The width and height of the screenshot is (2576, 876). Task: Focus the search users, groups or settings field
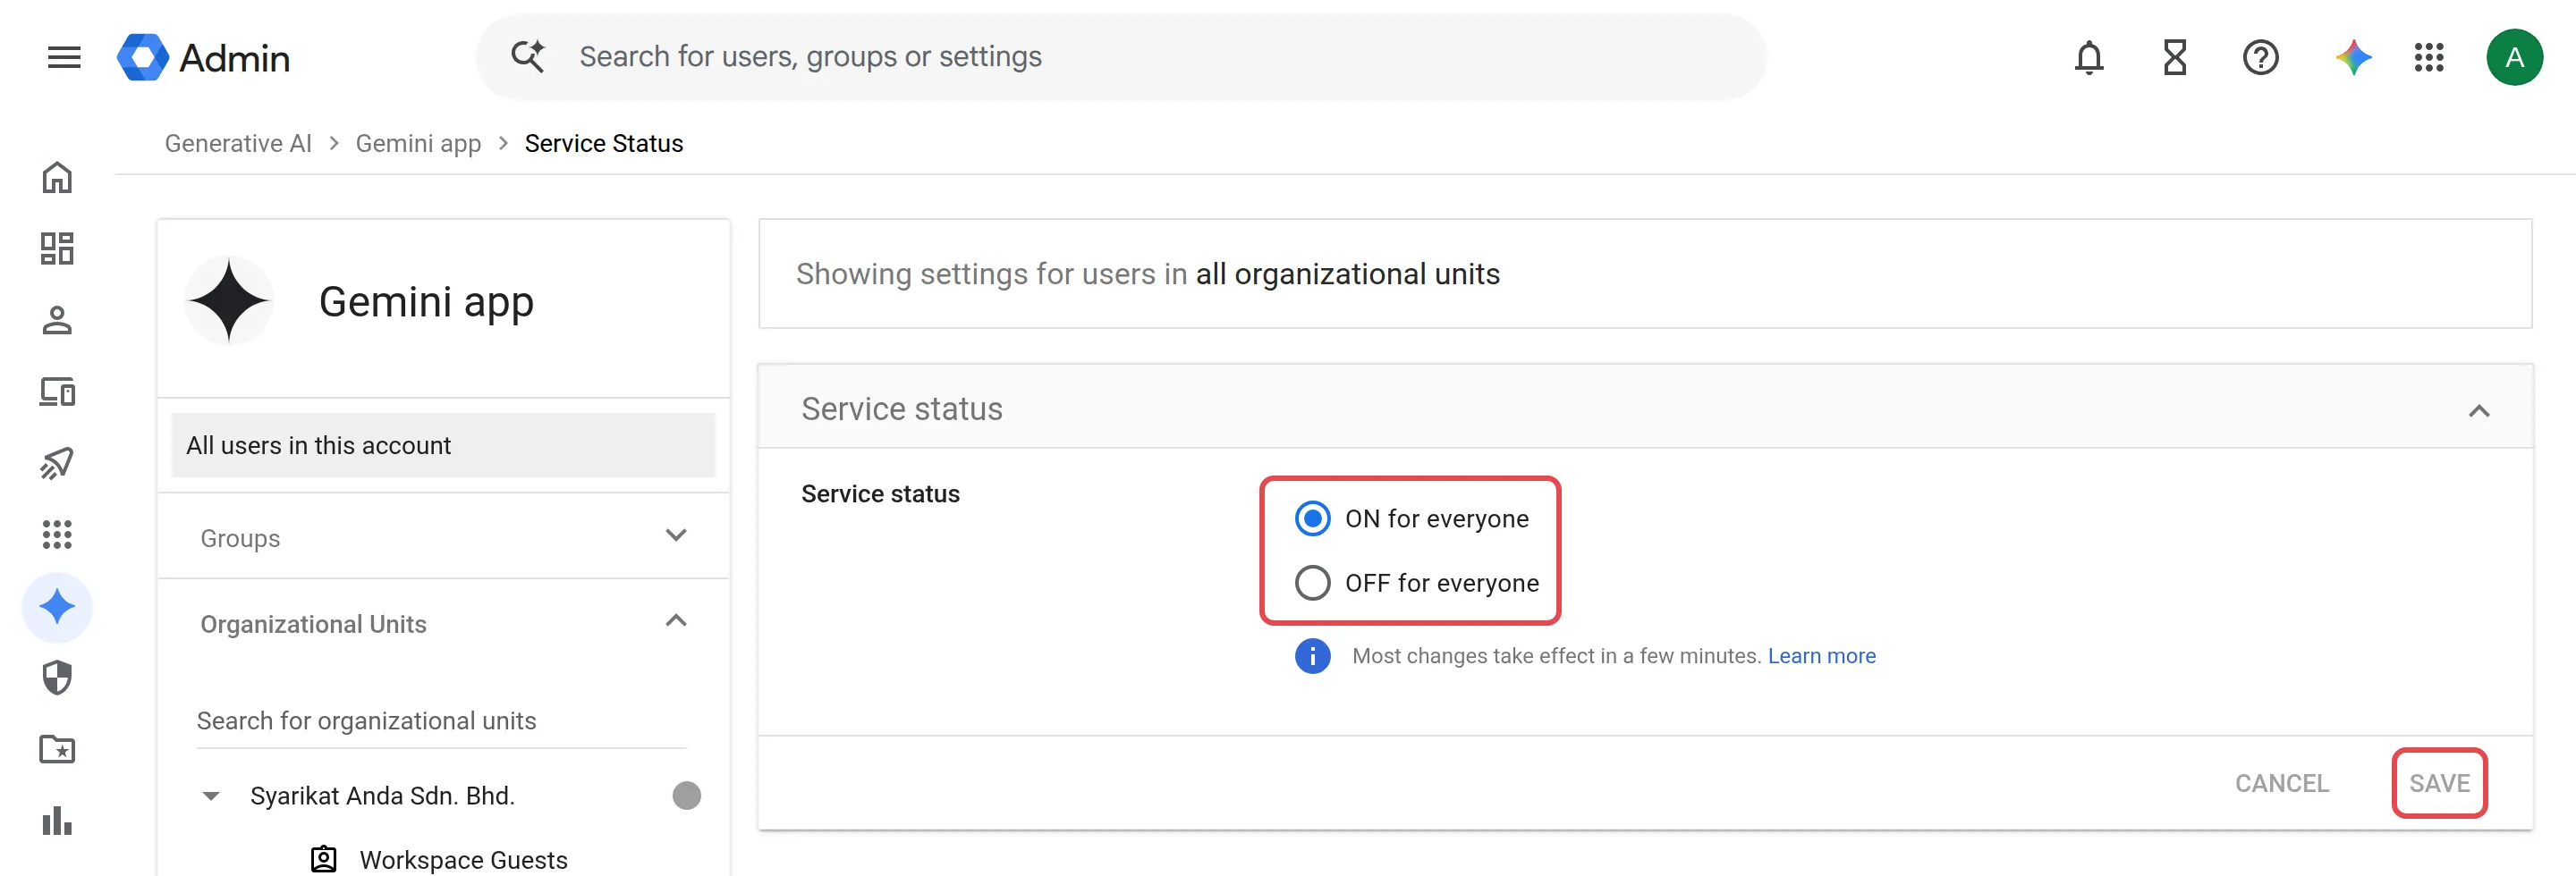click(1120, 57)
